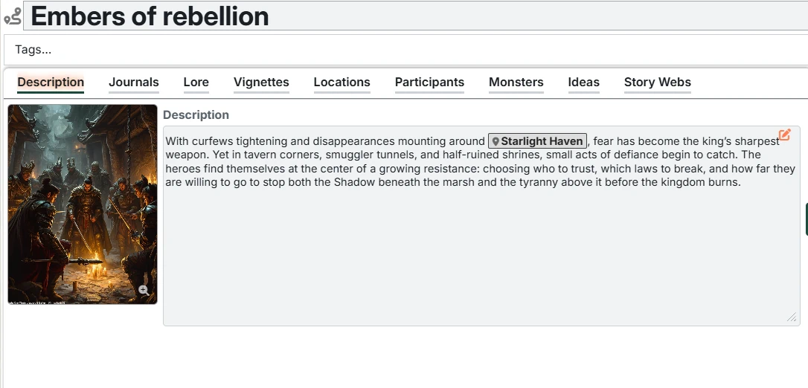
Task: Switch to the Journals tab
Action: pos(134,83)
